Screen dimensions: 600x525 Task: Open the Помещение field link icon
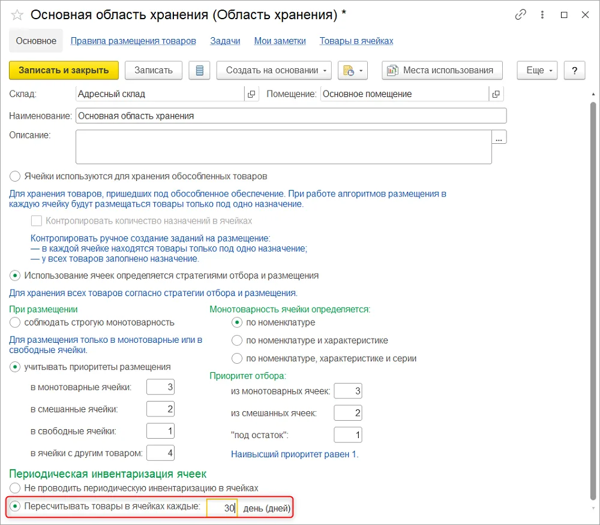[496, 94]
